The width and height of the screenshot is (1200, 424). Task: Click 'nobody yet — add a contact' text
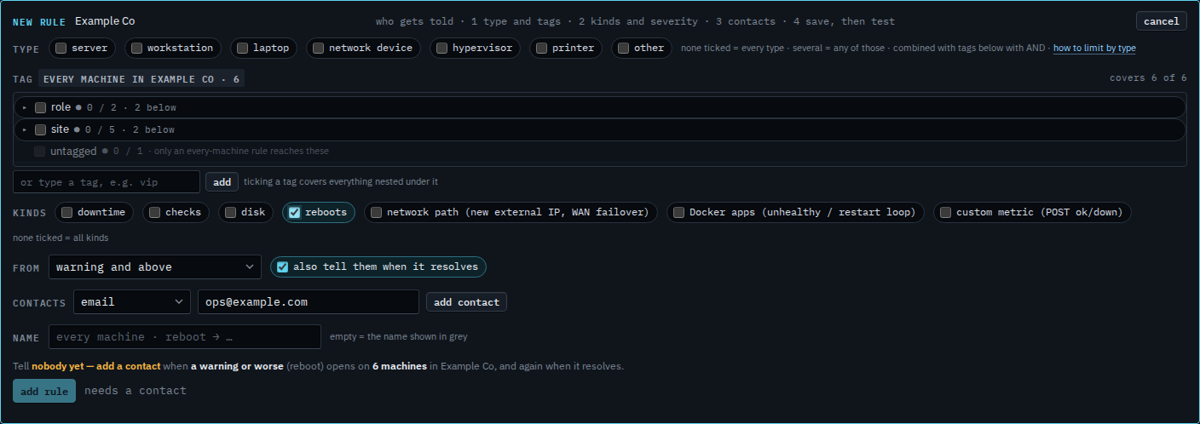96,367
